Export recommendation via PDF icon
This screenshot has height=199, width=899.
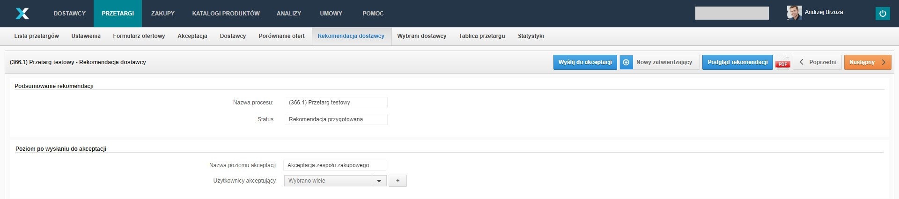(782, 63)
